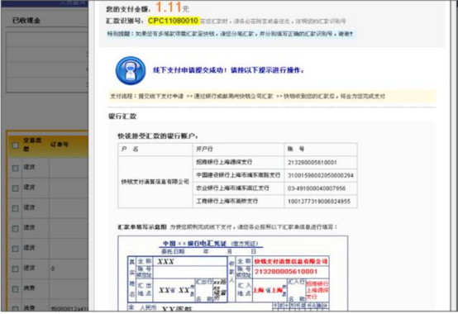Image resolution: width=458 pixels, height=314 pixels.
Task: Select the 招商银行上海漕溪支行 cell
Action: 238,162
